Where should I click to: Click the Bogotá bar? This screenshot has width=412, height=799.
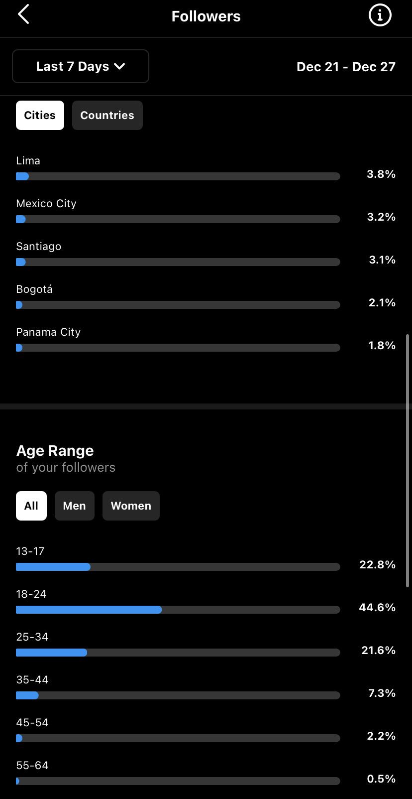[x=178, y=305]
